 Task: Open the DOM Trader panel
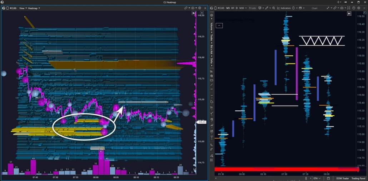tap(342, 178)
